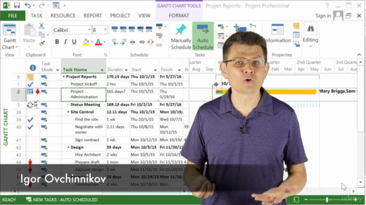
Task: Click the recurring task icon in row 3
Action: click(30, 105)
